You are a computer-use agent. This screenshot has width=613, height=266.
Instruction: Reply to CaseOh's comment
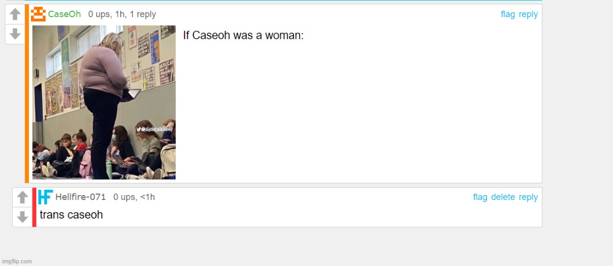point(528,14)
